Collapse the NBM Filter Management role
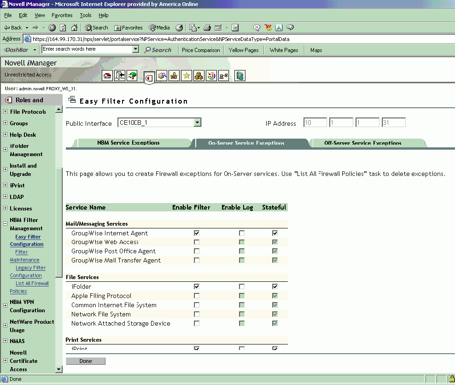 click(6, 224)
